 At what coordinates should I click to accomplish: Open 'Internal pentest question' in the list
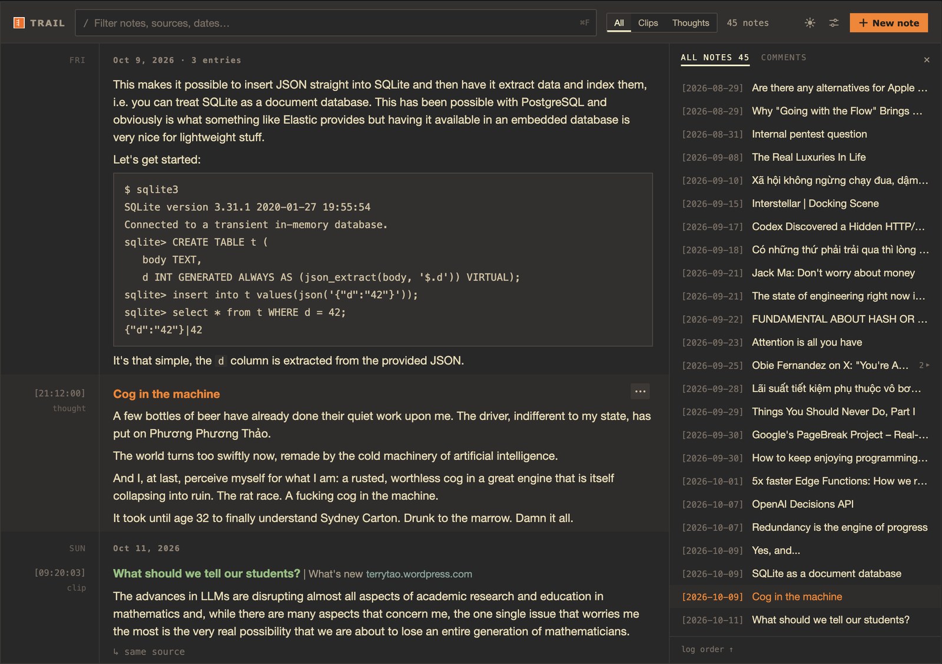pos(805,134)
